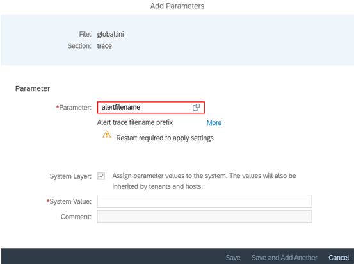Image resolution: width=354 pixels, height=264 pixels.
Task: Click the warning triangle icon
Action: pos(106,135)
